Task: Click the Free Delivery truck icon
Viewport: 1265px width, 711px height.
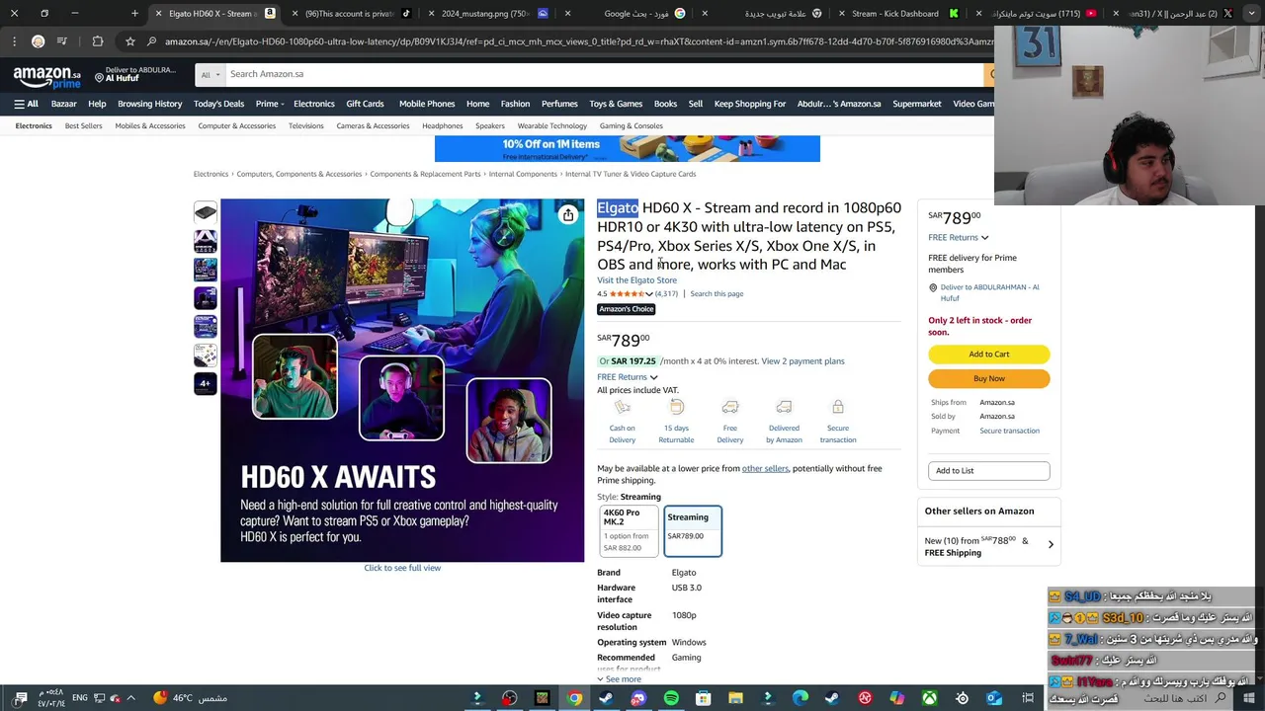Action: (730, 407)
